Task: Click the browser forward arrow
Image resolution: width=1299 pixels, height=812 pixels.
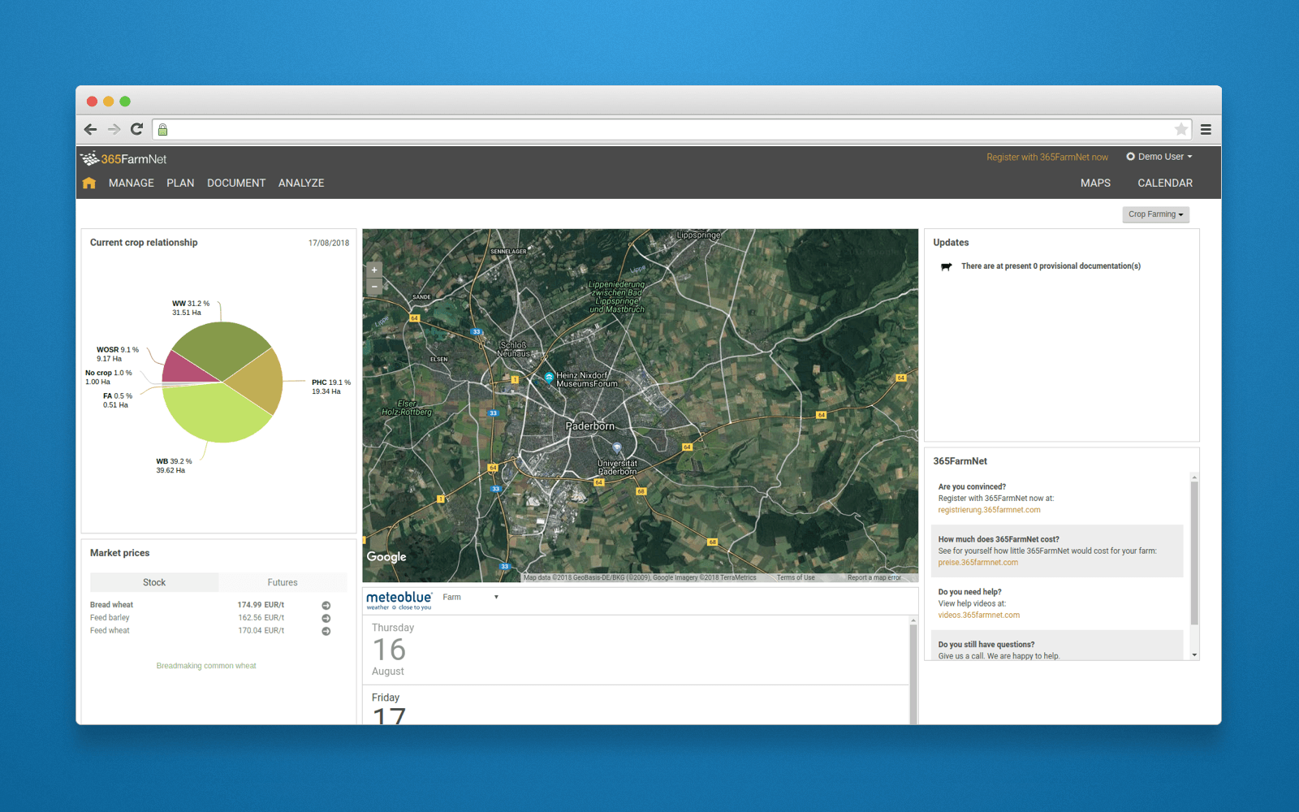Action: (x=114, y=129)
